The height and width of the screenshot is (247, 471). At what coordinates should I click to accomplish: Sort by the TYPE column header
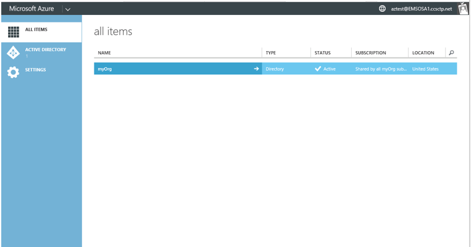tap(270, 53)
